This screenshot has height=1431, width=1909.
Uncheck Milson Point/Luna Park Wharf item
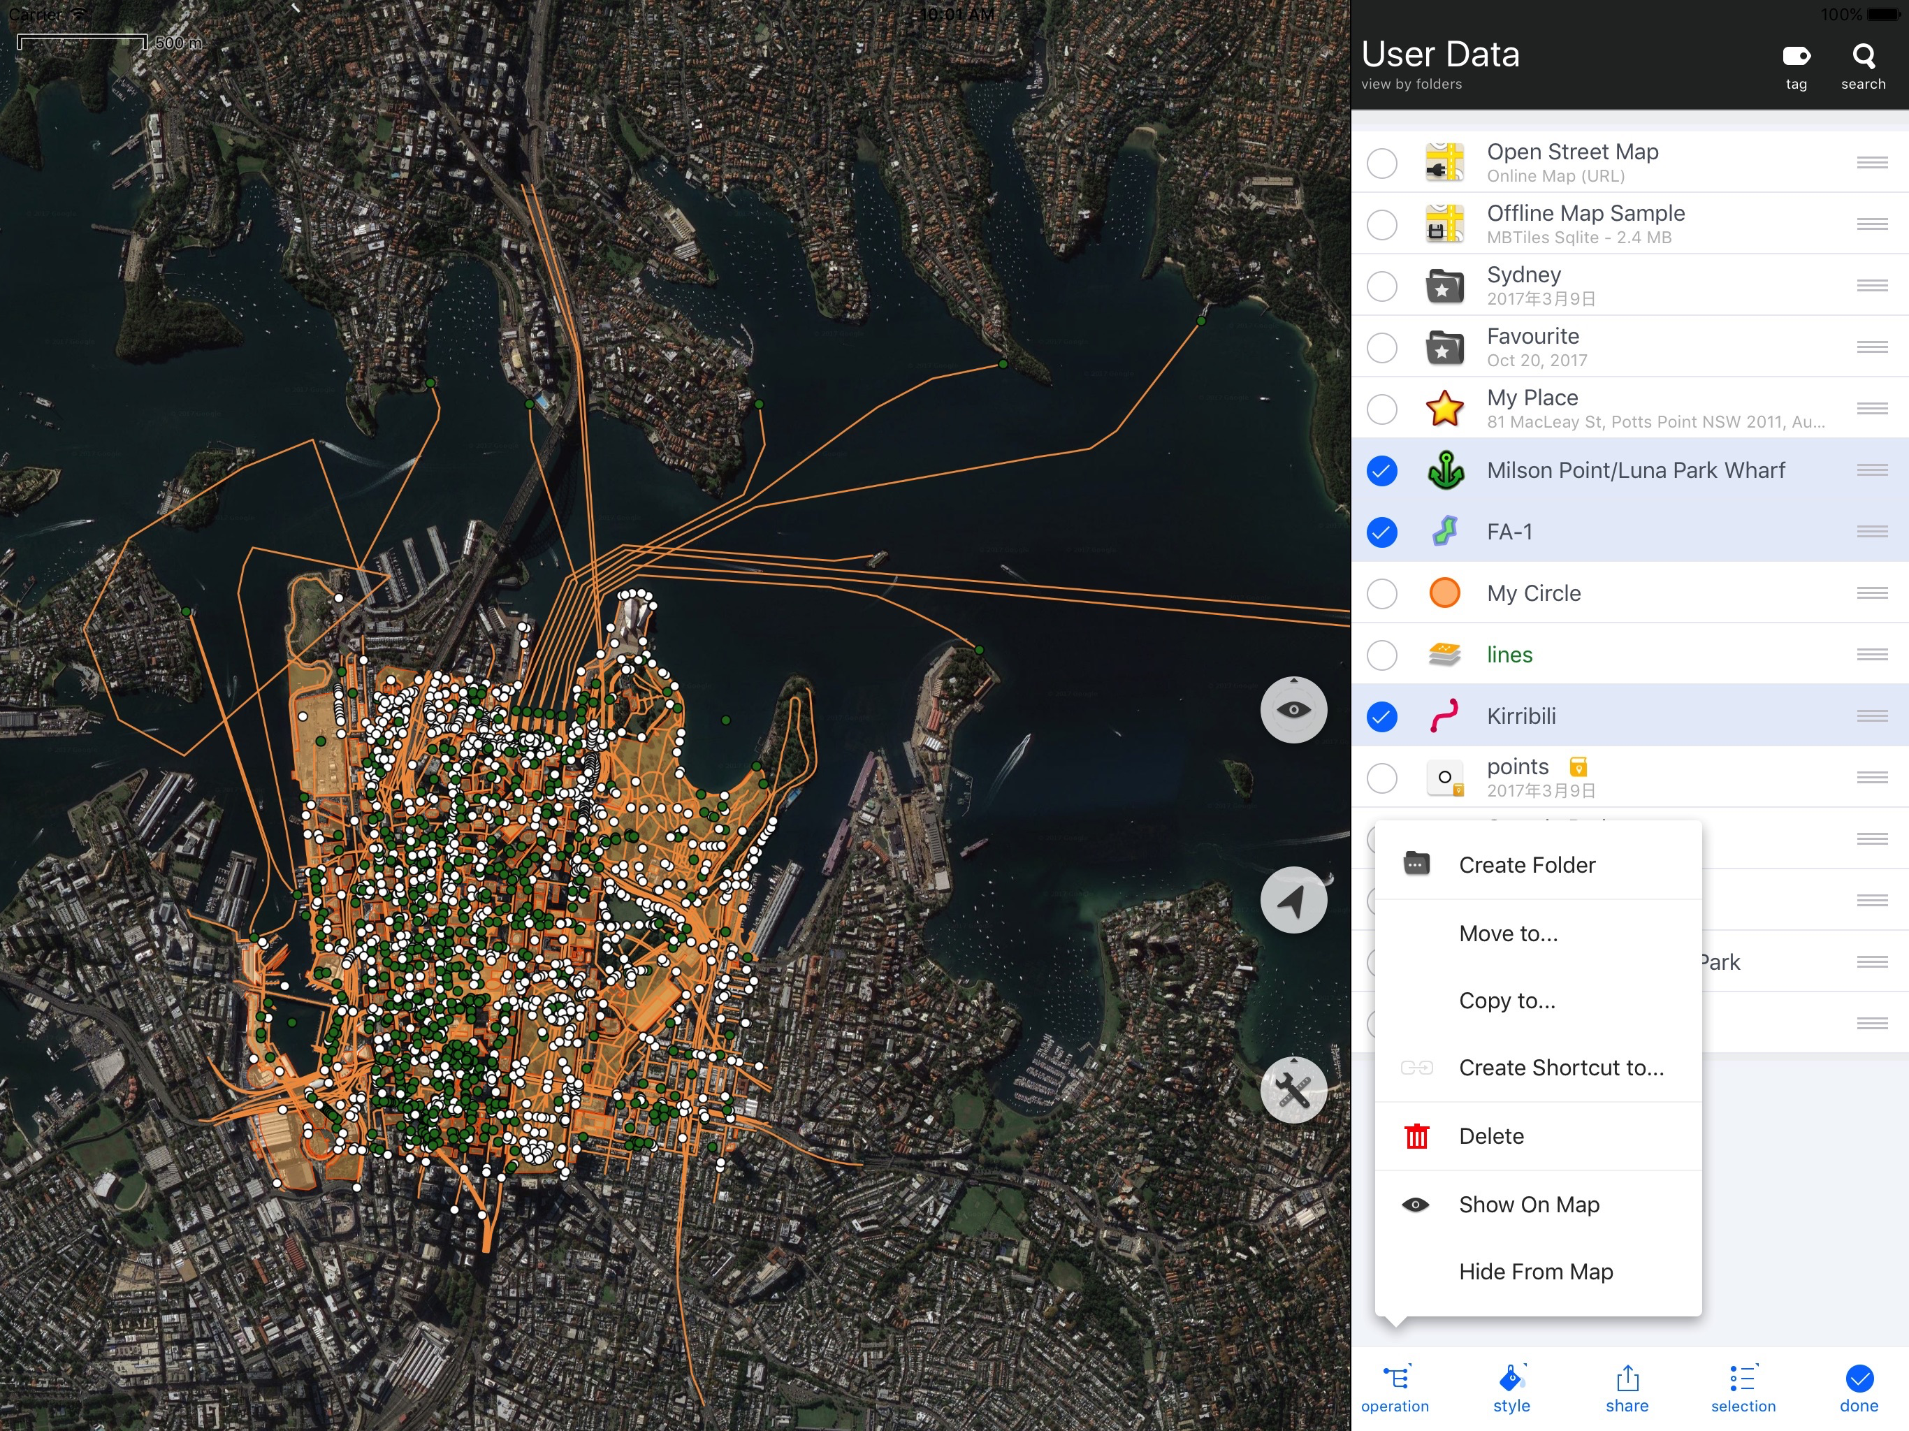pyautogui.click(x=1381, y=470)
